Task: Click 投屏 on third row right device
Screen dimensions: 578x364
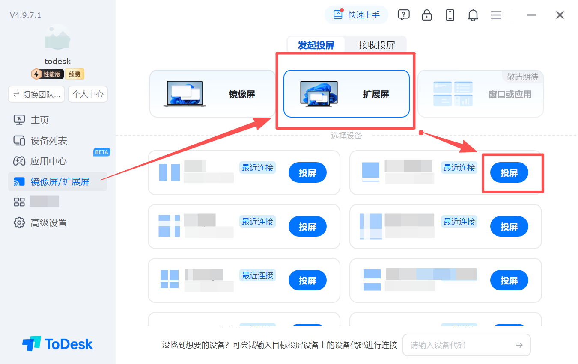Action: [509, 281]
